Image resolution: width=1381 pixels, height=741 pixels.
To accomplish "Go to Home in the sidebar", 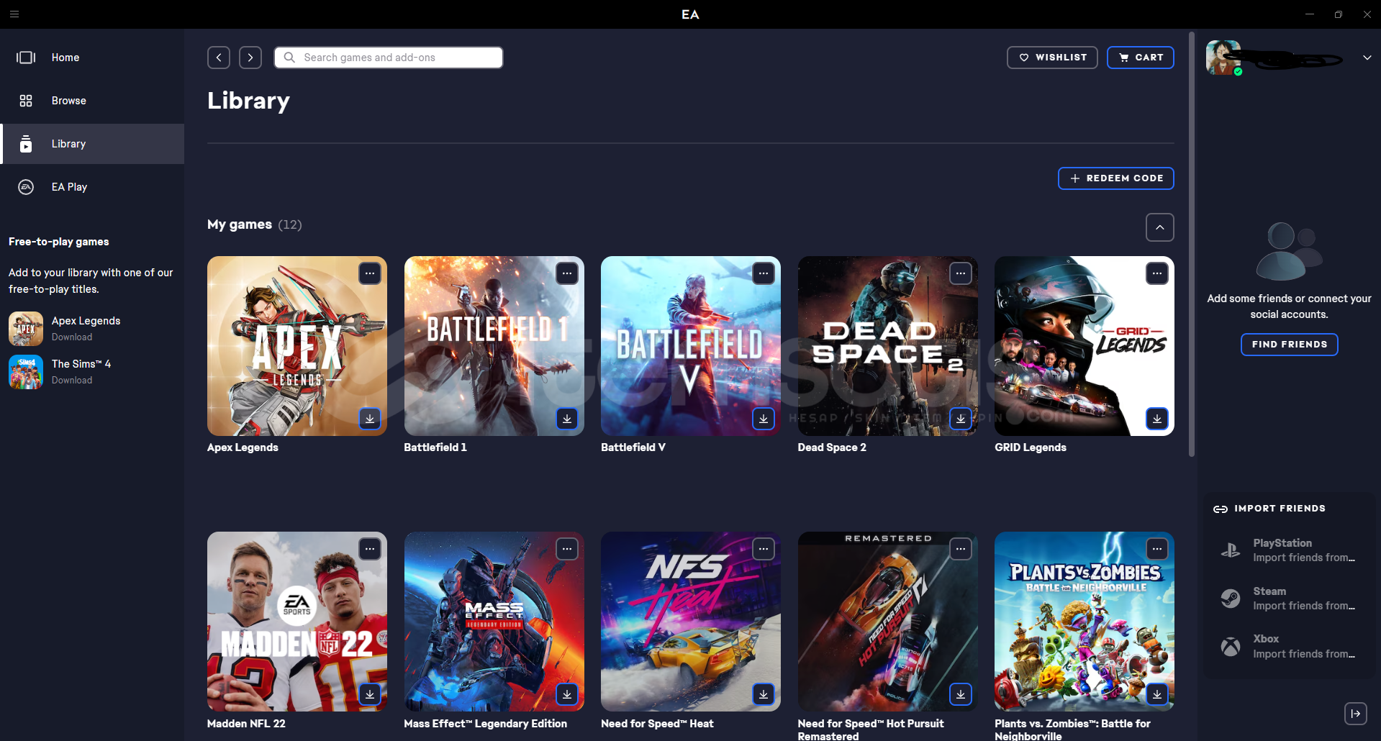I will coord(92,58).
